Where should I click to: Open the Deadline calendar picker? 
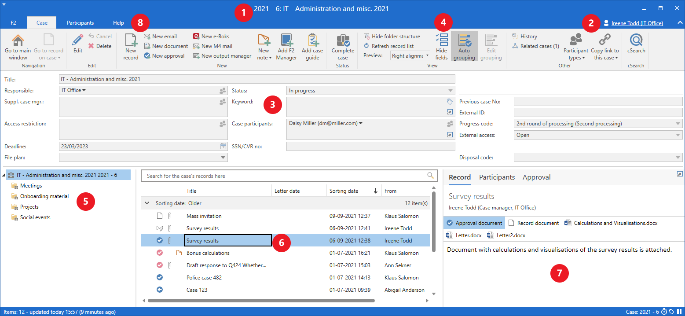[223, 146]
